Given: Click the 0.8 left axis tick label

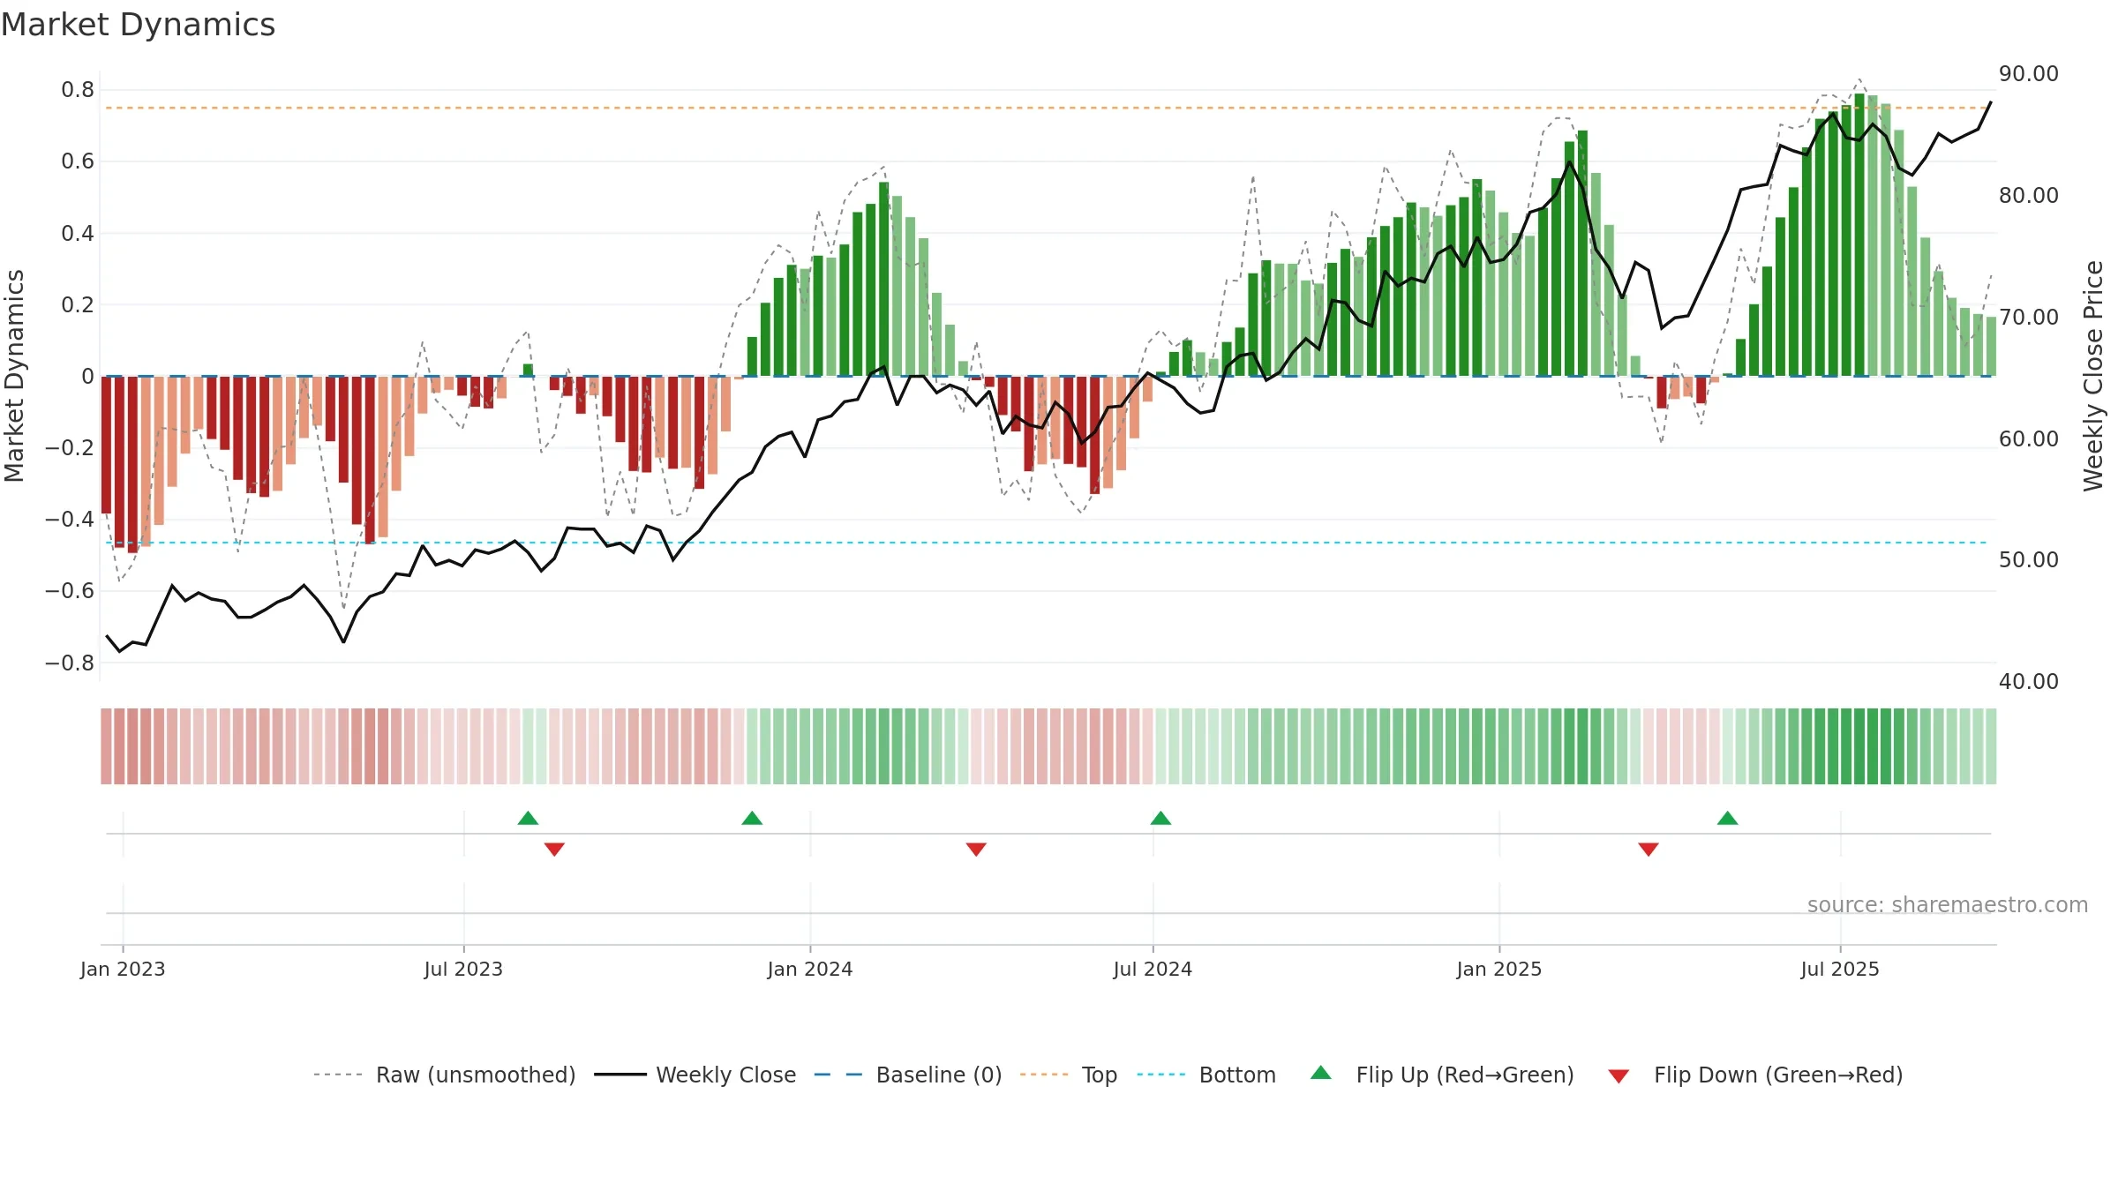Looking at the screenshot, I should pos(78,90).
